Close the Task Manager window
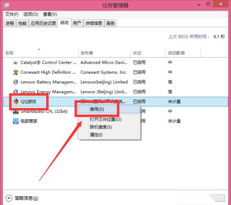The width and height of the screenshot is (231, 205). point(221,4)
